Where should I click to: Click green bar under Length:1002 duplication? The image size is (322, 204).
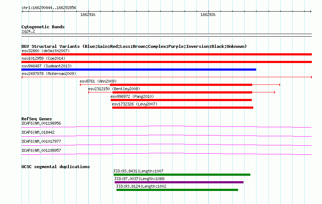coord(177,190)
